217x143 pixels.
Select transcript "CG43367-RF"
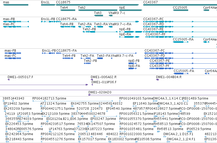tap(156, 34)
